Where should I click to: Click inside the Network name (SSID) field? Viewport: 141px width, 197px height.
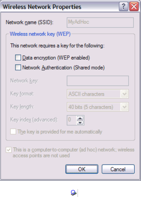point(100,23)
